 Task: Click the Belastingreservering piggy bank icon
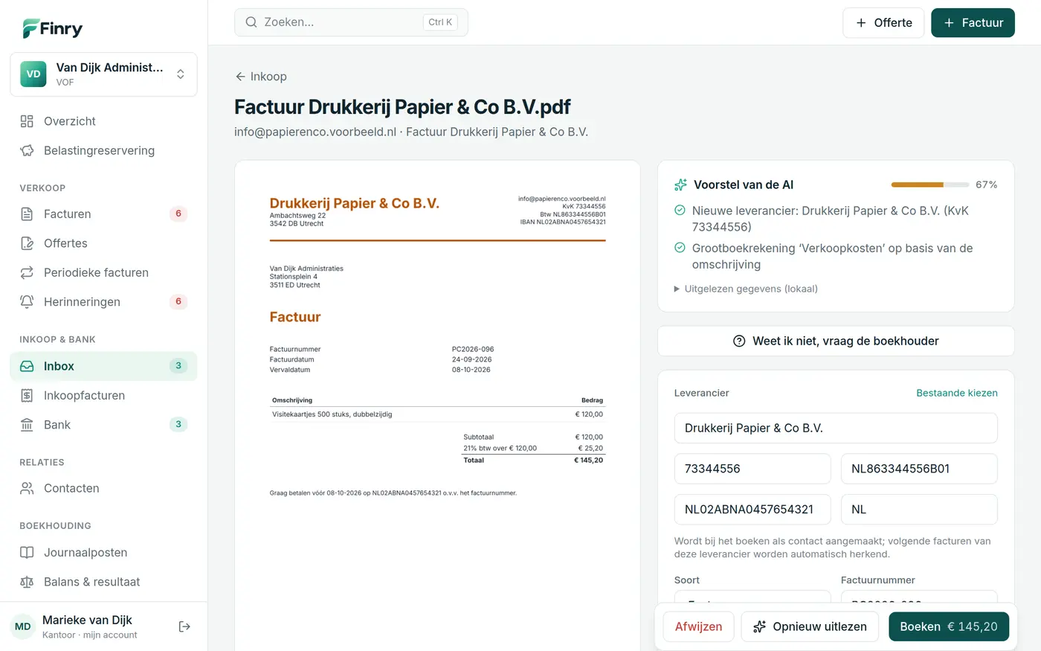(x=27, y=150)
